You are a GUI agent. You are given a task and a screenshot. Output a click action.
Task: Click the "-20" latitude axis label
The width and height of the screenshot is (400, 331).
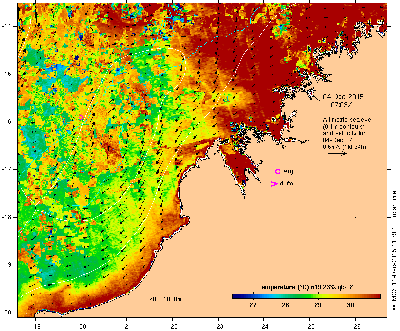(6, 313)
